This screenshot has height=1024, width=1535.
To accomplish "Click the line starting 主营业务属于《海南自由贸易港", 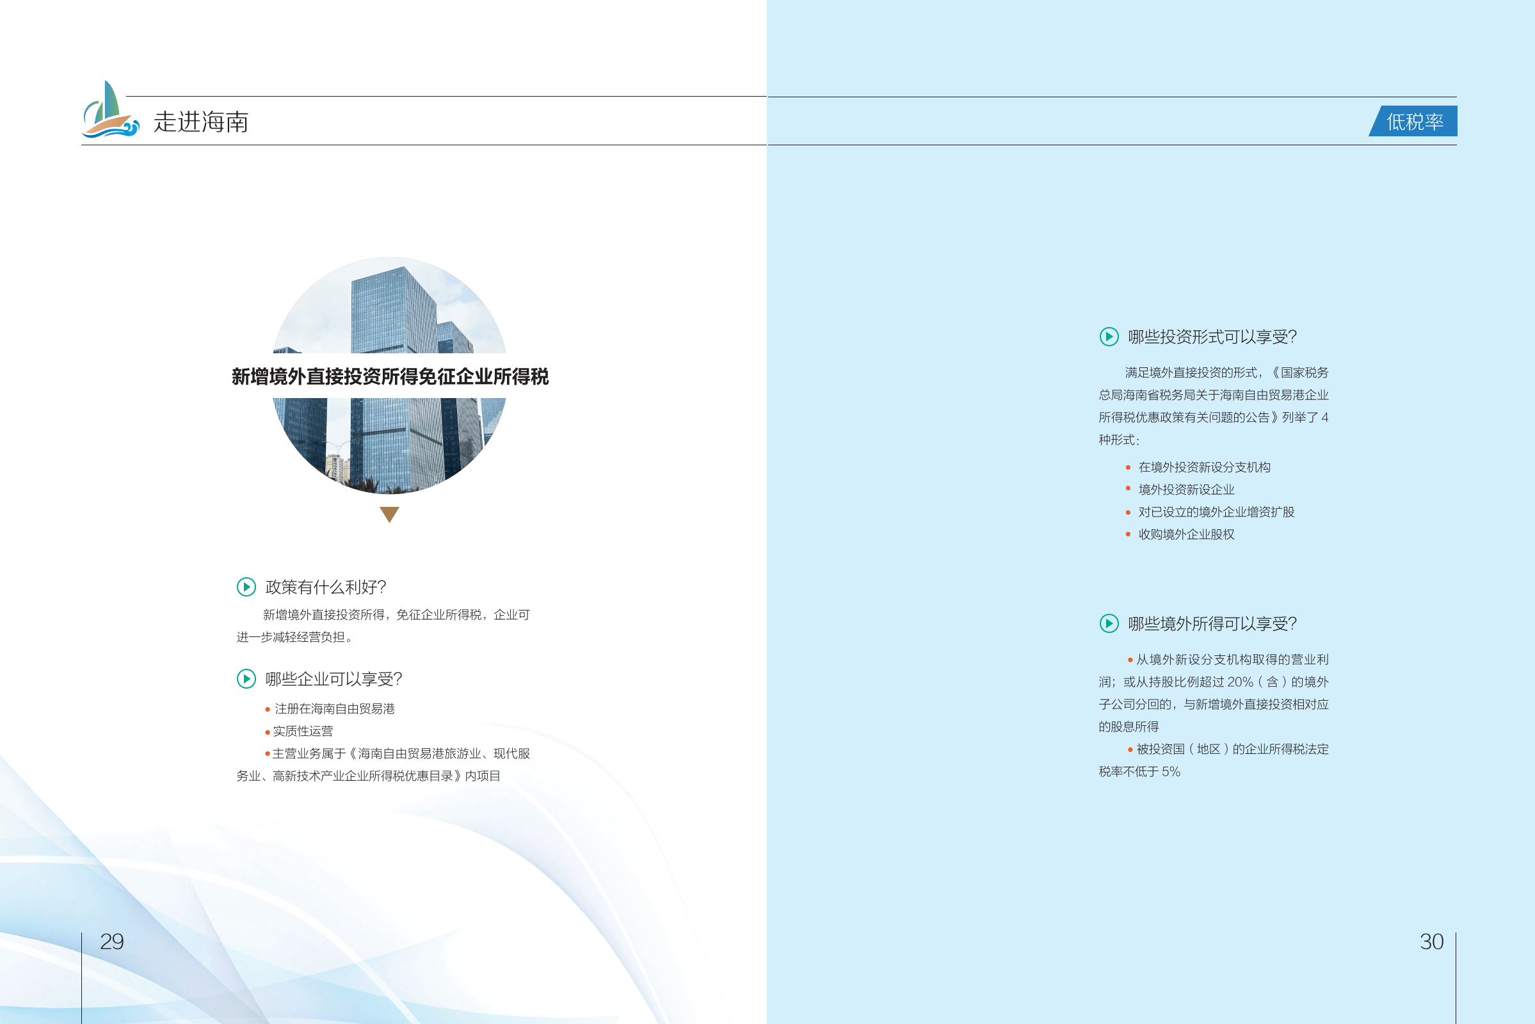I will [401, 754].
